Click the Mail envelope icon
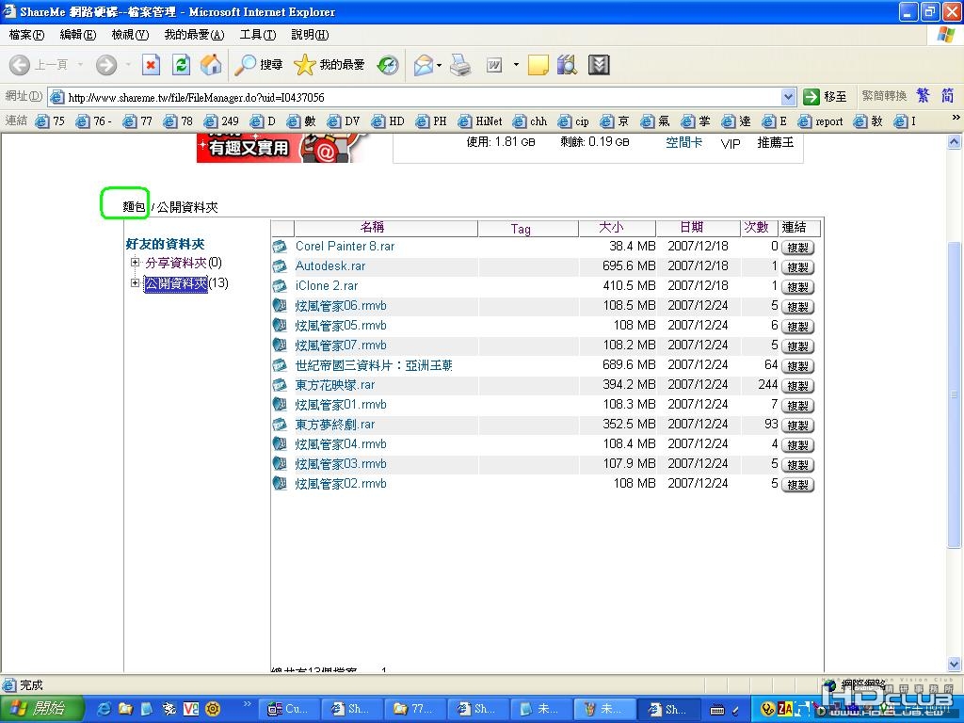The width and height of the screenshot is (964, 723). 424,65
